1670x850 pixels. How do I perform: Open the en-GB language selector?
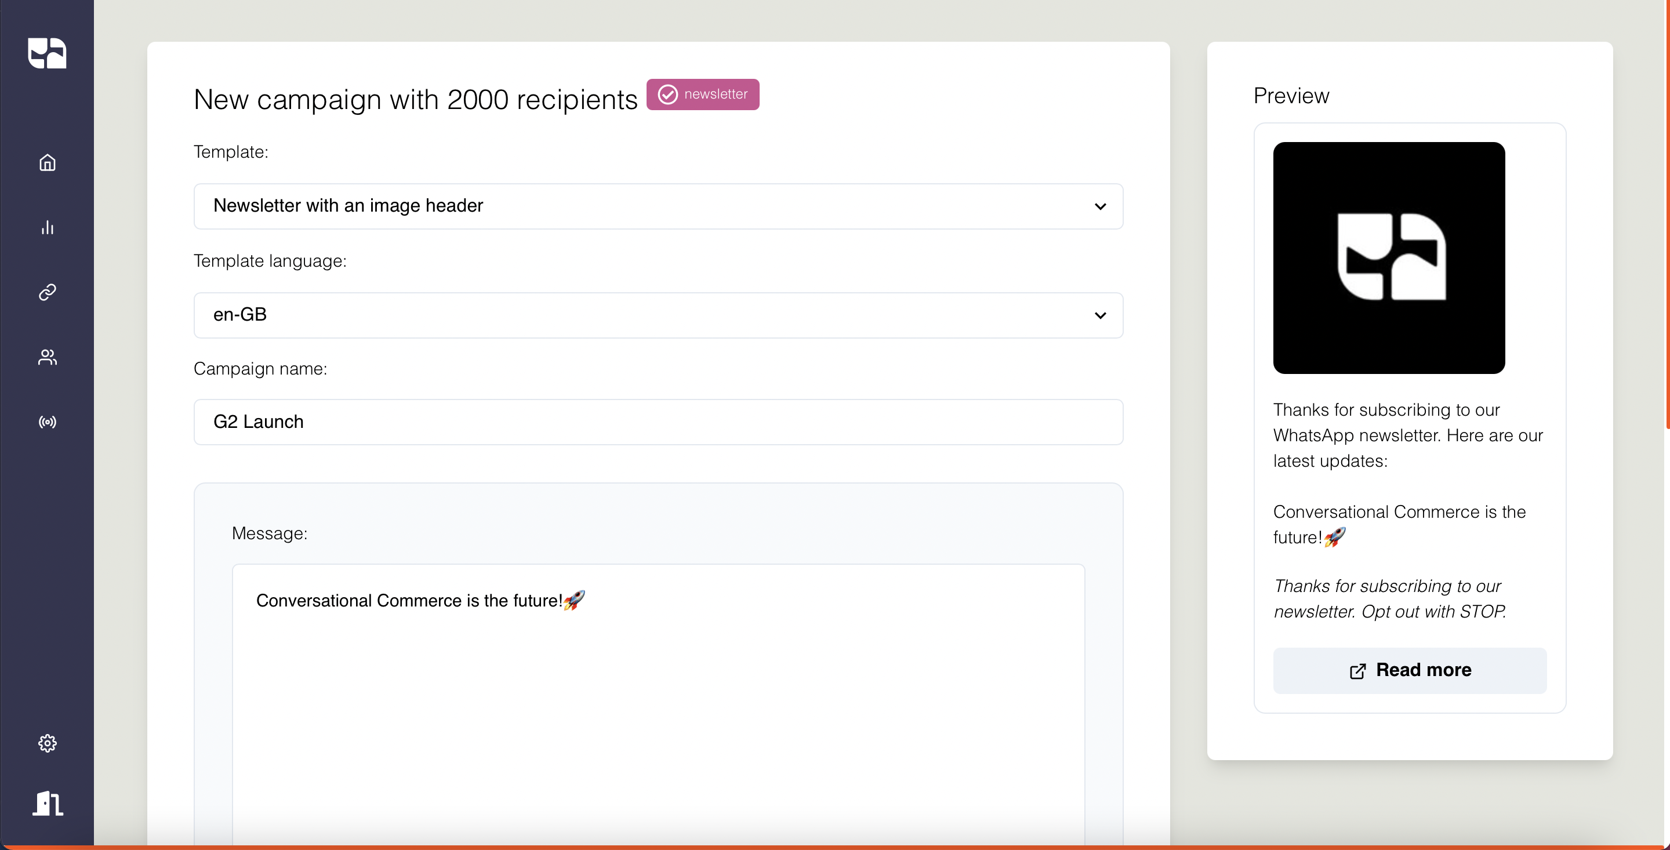point(648,315)
